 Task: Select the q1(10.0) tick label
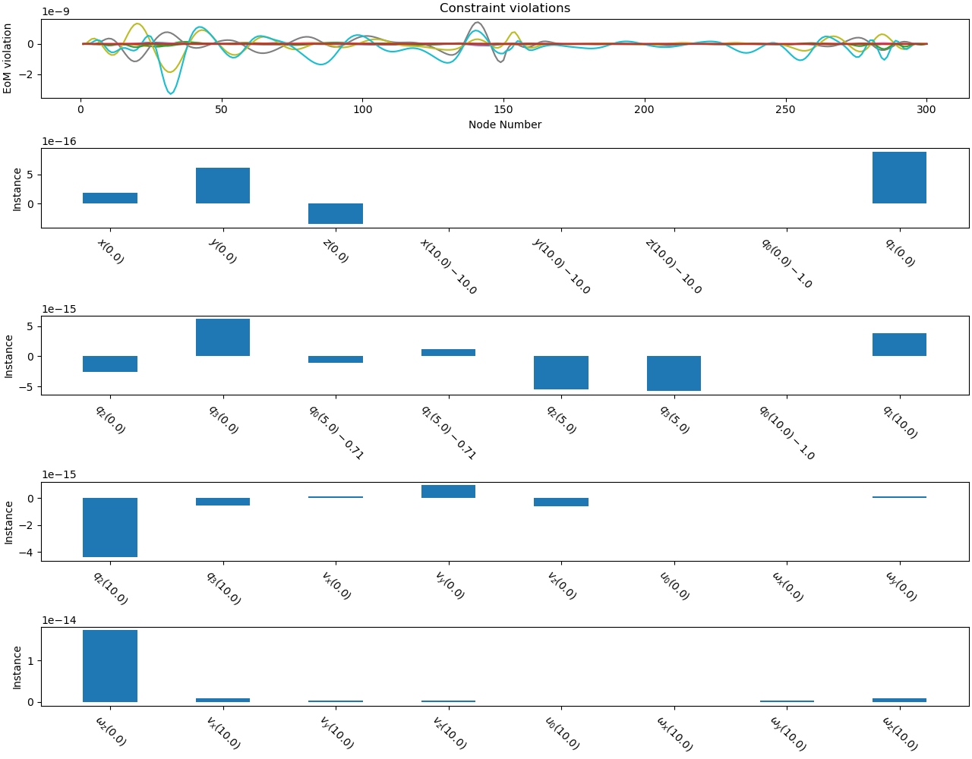[x=900, y=422]
